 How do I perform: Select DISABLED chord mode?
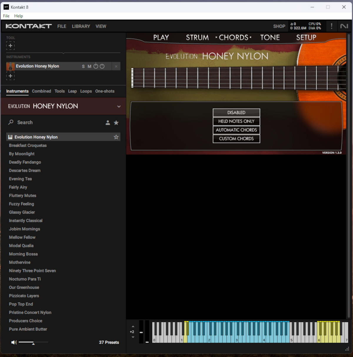click(x=237, y=112)
